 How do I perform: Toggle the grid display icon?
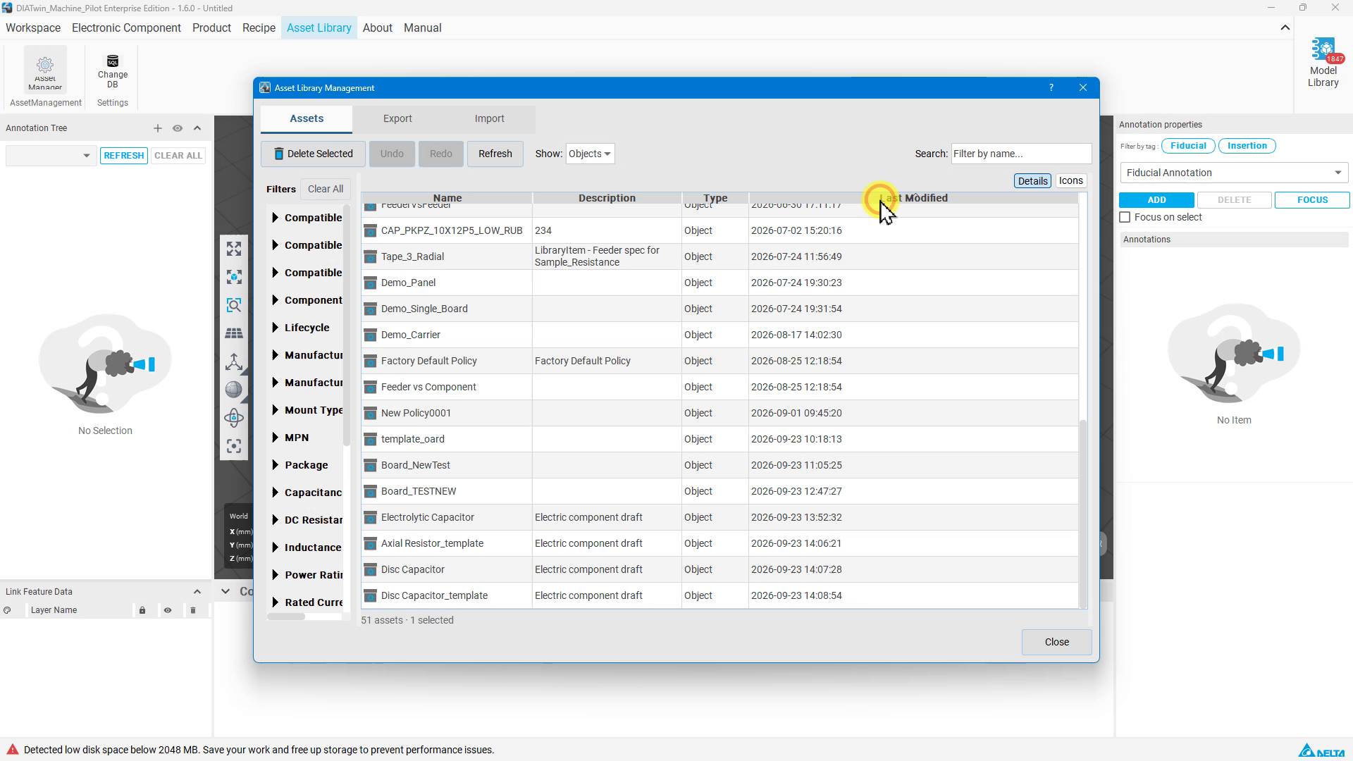(x=234, y=333)
